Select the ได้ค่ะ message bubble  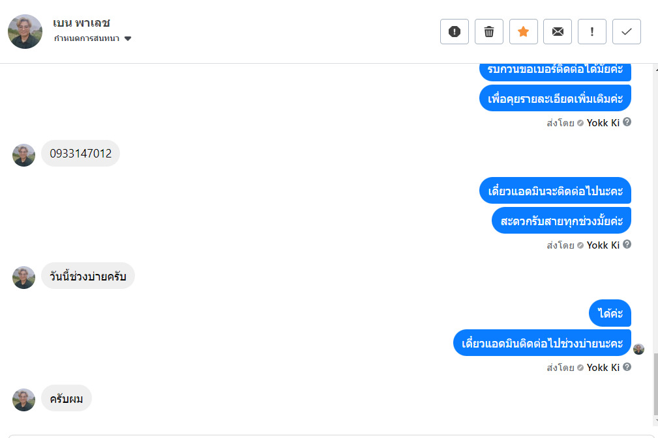click(610, 314)
